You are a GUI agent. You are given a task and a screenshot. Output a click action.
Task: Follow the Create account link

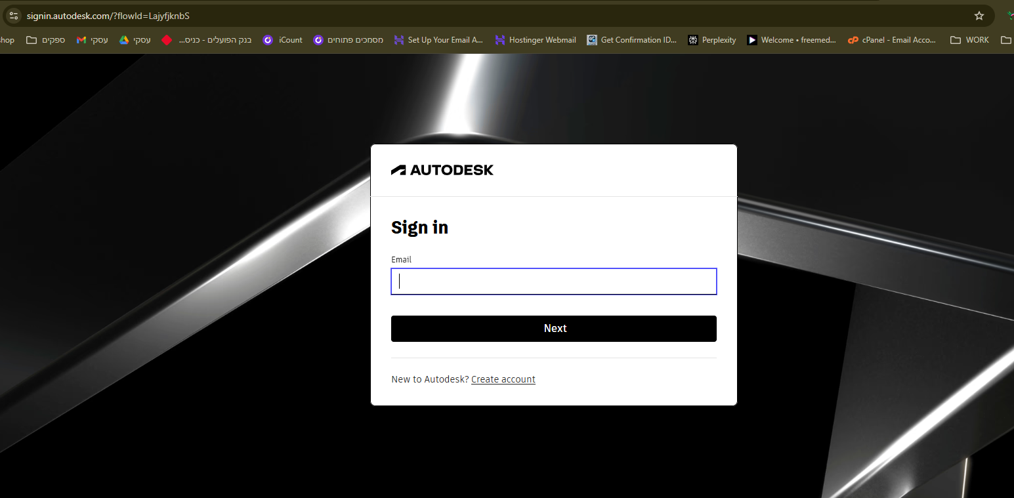[503, 379]
